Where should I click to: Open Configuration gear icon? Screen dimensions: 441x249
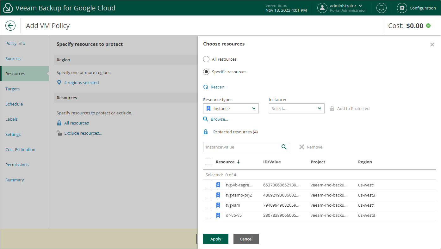click(x=402, y=8)
